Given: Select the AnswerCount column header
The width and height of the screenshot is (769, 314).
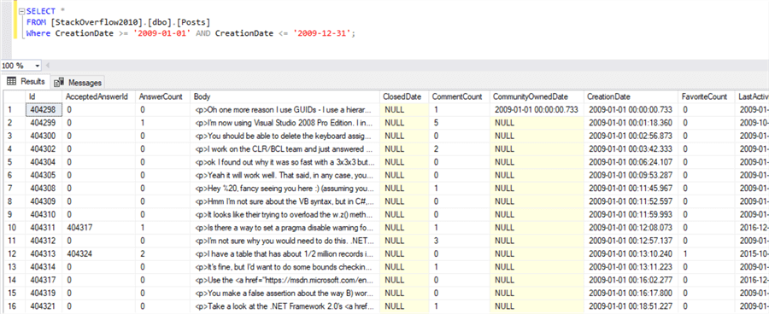Looking at the screenshot, I should point(163,97).
